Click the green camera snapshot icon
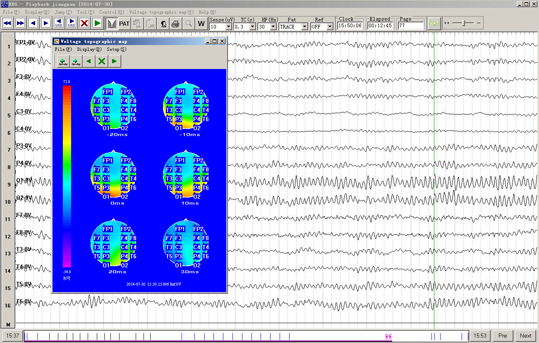The height and width of the screenshot is (343, 539). [x=434, y=23]
